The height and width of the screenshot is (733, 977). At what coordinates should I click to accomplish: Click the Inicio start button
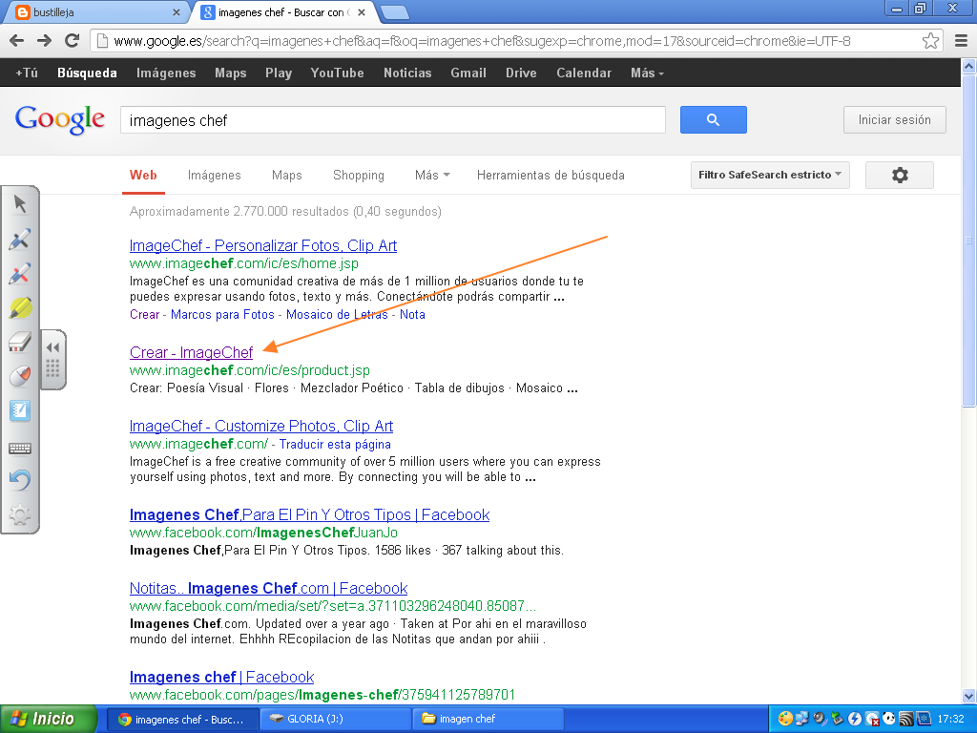(x=49, y=719)
